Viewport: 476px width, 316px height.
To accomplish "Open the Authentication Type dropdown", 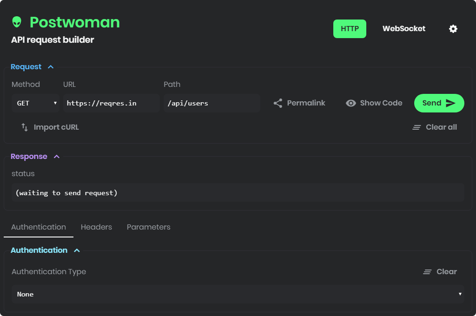I will [238, 294].
